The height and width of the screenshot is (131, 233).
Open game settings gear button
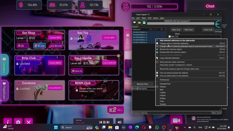[18, 122]
